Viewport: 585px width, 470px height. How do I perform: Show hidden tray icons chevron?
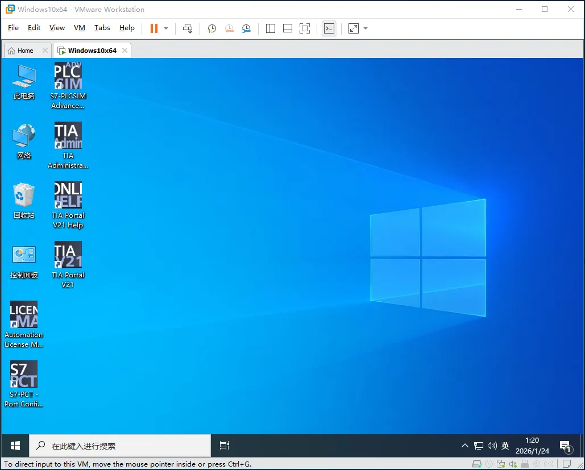465,446
